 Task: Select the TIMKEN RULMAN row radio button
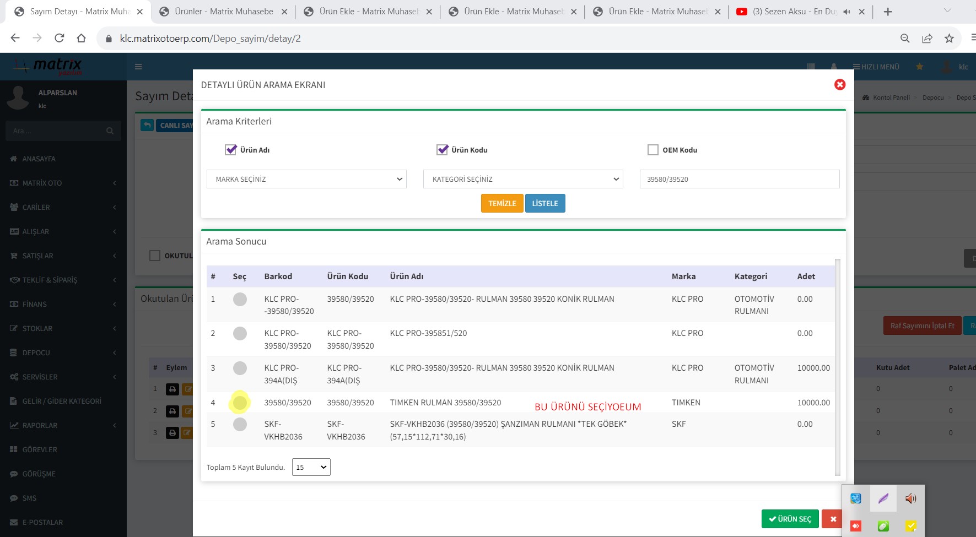tap(240, 403)
